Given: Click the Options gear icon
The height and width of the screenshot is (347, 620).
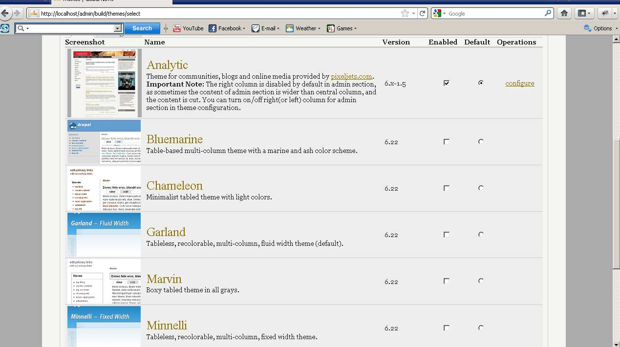Looking at the screenshot, I should [x=588, y=28].
